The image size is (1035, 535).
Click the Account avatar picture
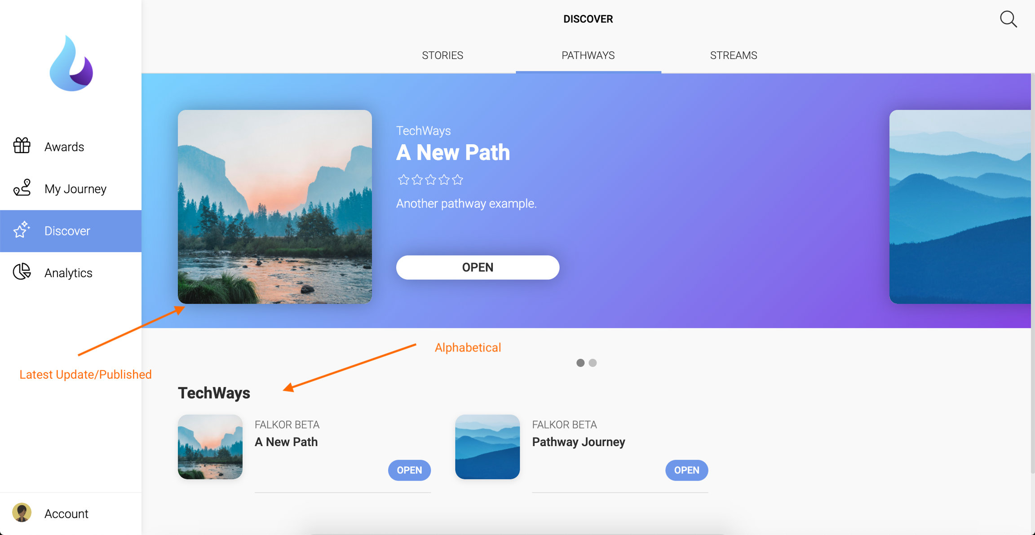click(22, 513)
